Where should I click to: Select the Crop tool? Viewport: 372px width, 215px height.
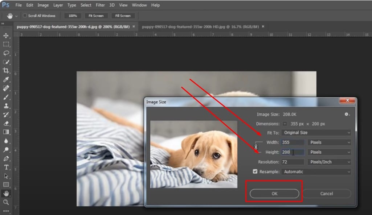(6, 70)
